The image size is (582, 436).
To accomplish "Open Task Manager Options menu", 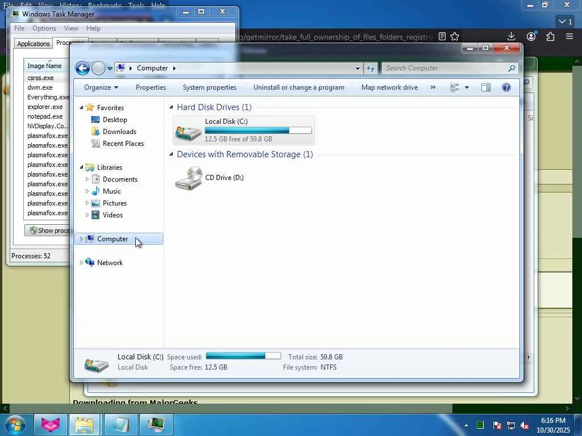I will coord(44,28).
